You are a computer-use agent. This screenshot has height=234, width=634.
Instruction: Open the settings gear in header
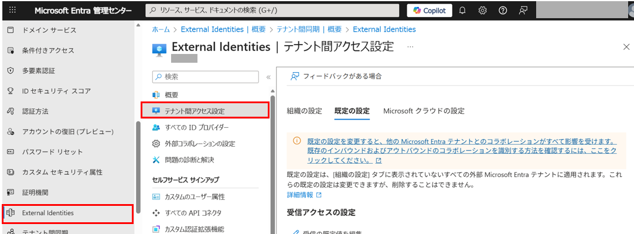(x=482, y=11)
